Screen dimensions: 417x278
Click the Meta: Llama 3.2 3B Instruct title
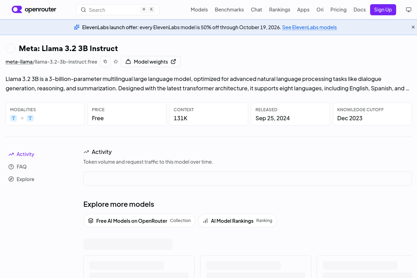[x=68, y=48]
